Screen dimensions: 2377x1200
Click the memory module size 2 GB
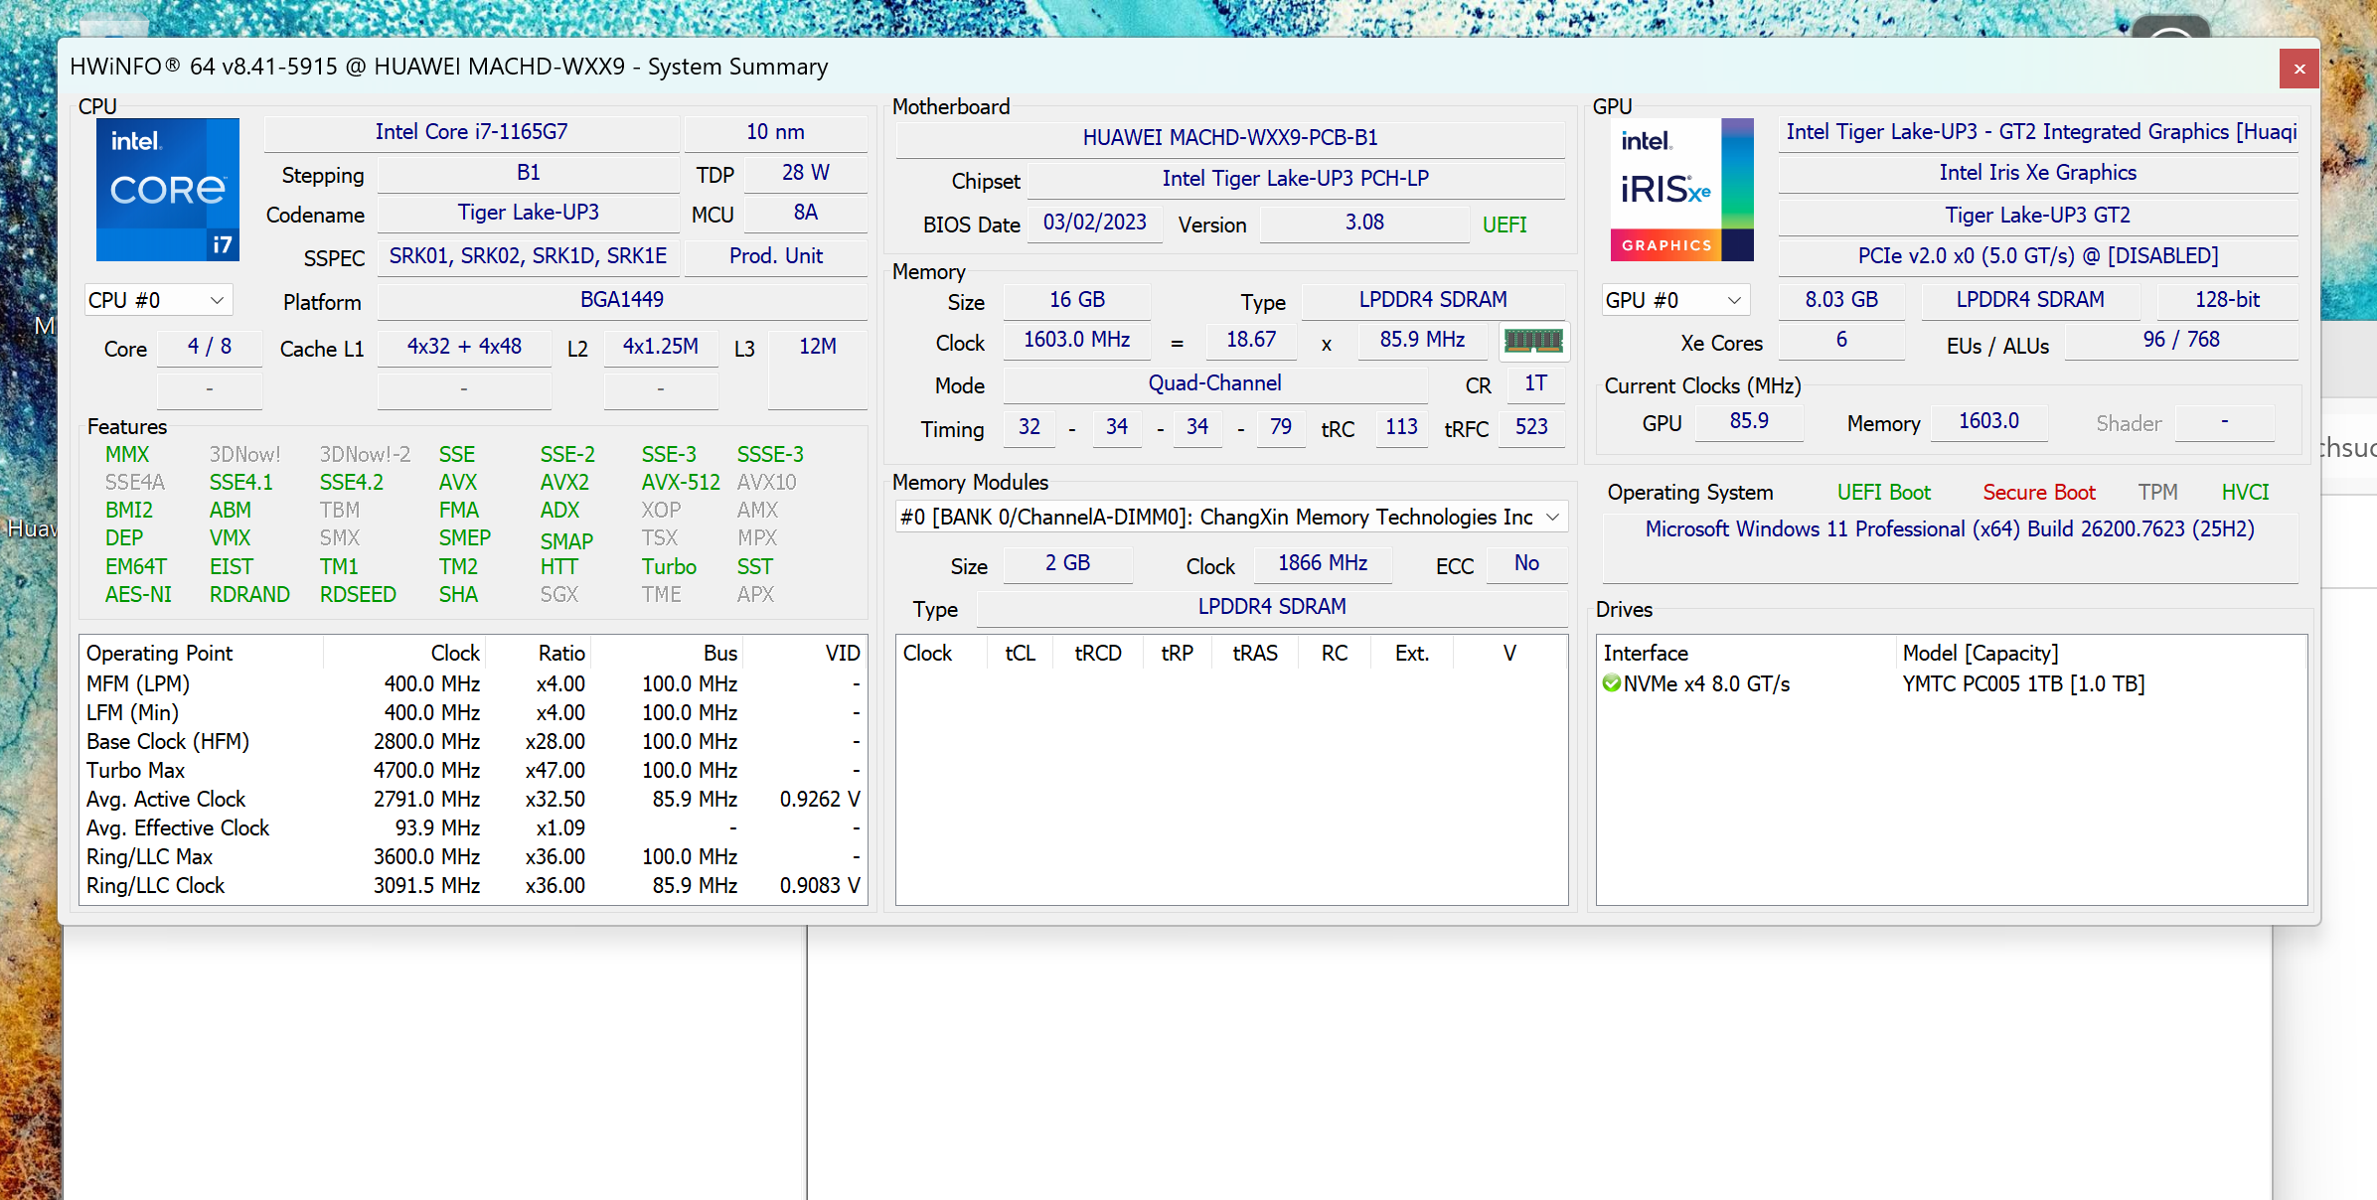click(1068, 563)
